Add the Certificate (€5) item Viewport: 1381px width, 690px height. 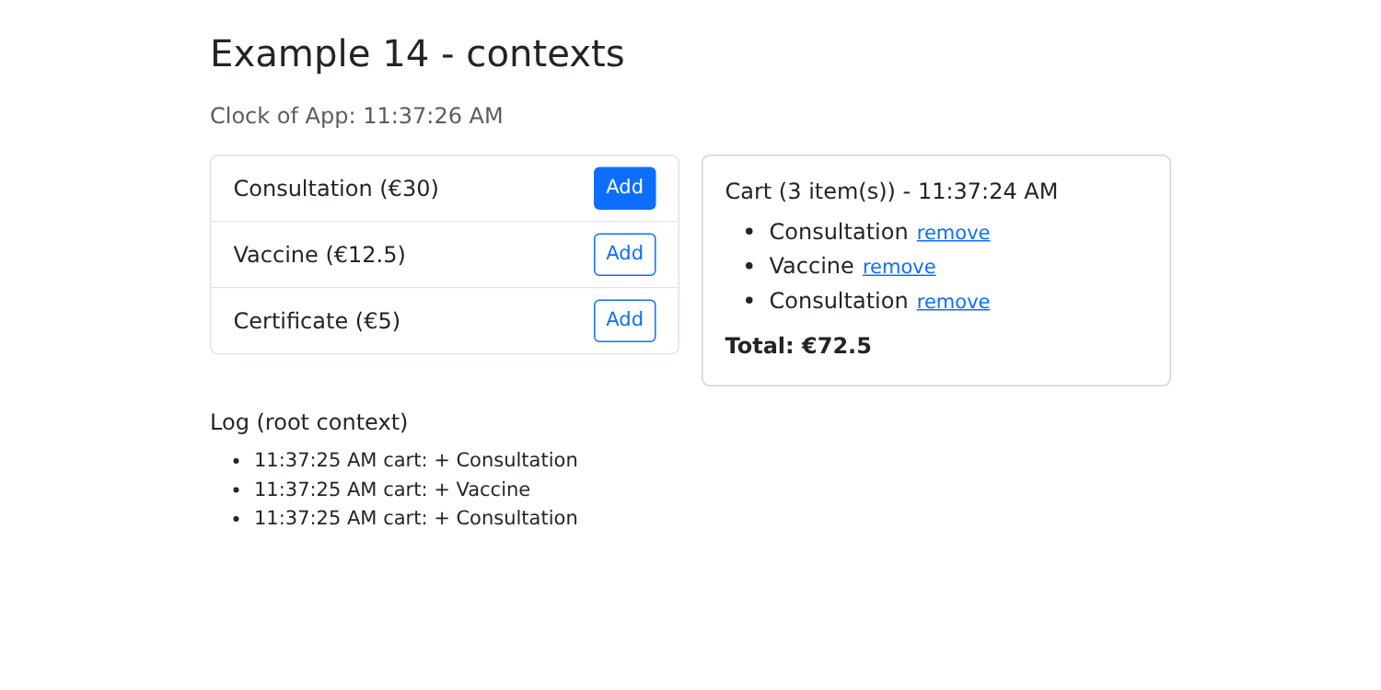(x=624, y=320)
